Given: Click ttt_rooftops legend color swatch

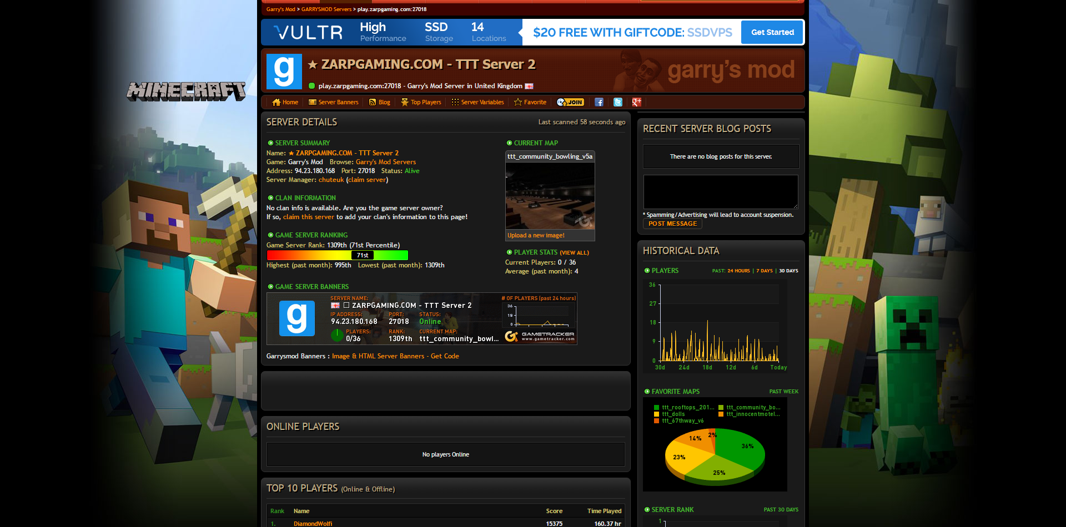Looking at the screenshot, I should pos(657,408).
